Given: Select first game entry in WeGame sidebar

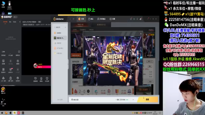Looking at the screenshot, I should [x=60, y=33].
